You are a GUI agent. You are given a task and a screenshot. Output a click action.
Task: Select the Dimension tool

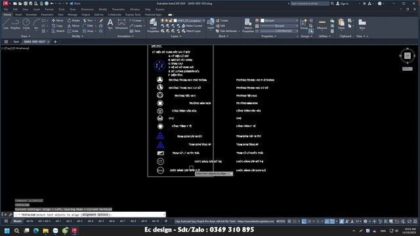click(121, 24)
